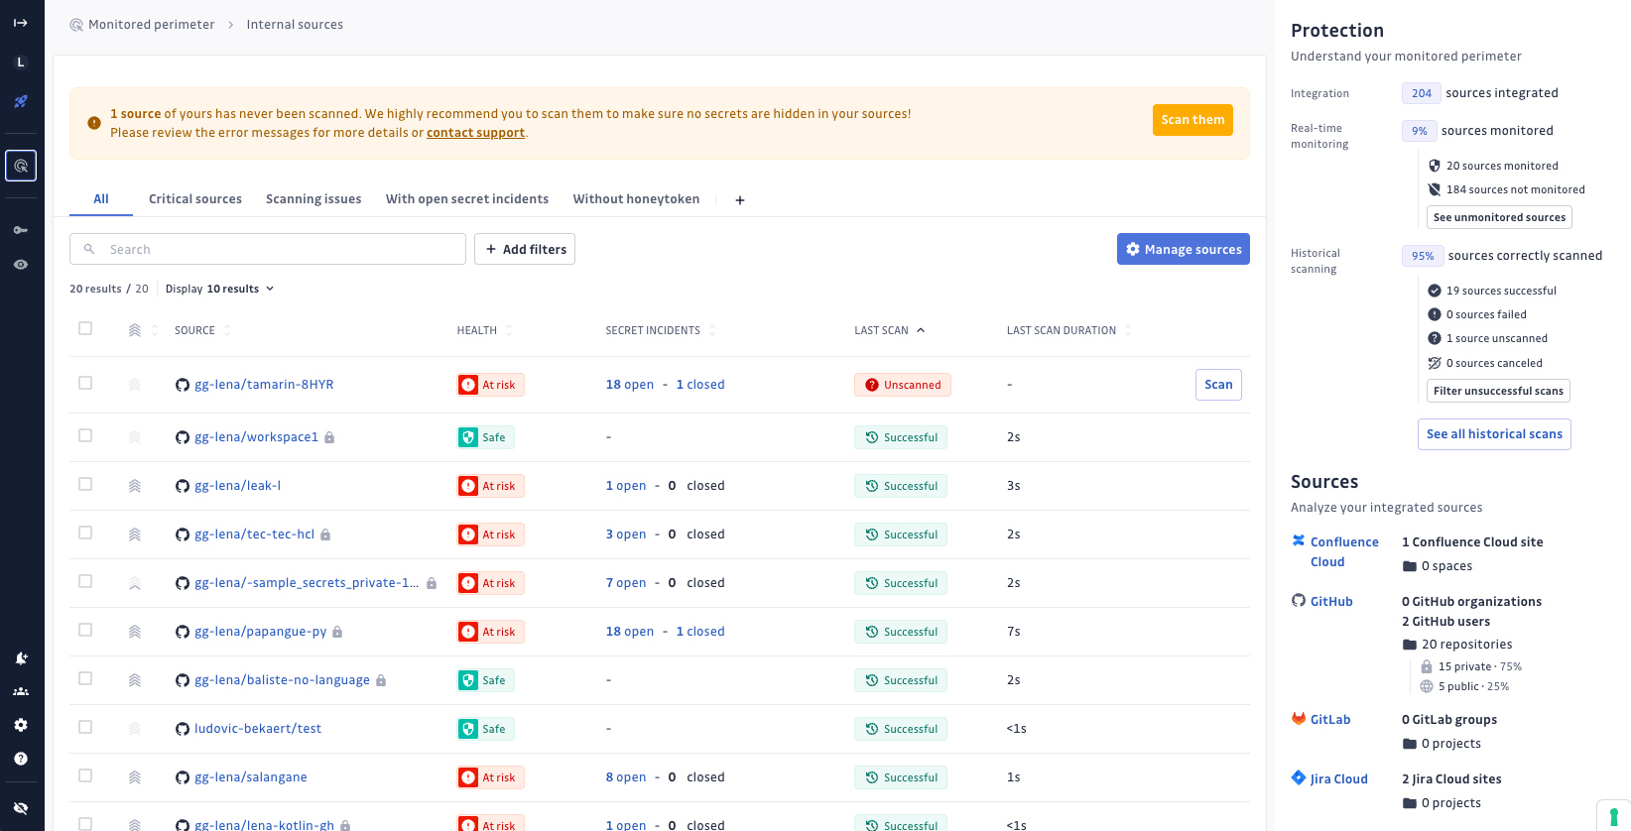Open 18 open incidents for papangue-py

[630, 632]
